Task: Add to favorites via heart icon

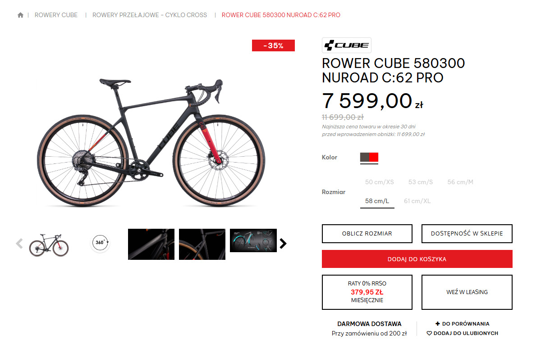Action: coord(430,333)
